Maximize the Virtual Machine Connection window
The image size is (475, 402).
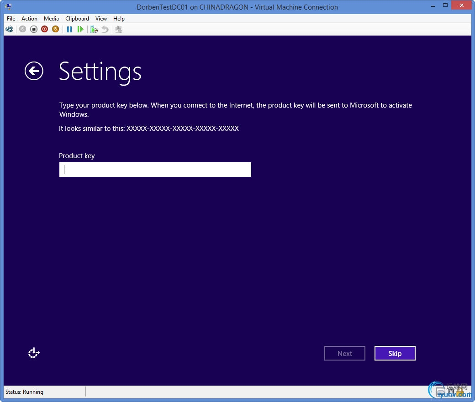tap(445, 5)
